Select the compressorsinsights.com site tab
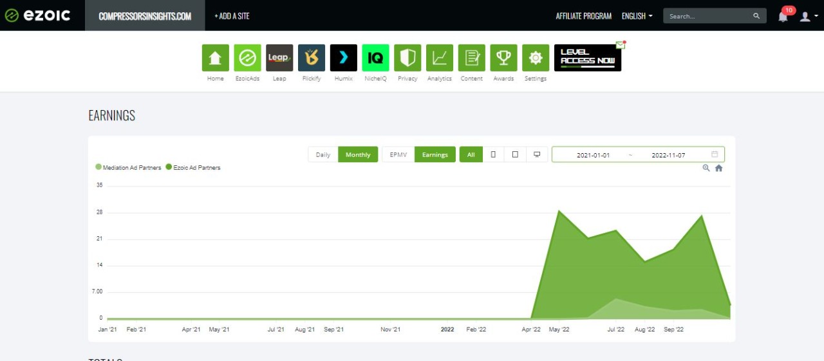824x361 pixels. click(145, 15)
